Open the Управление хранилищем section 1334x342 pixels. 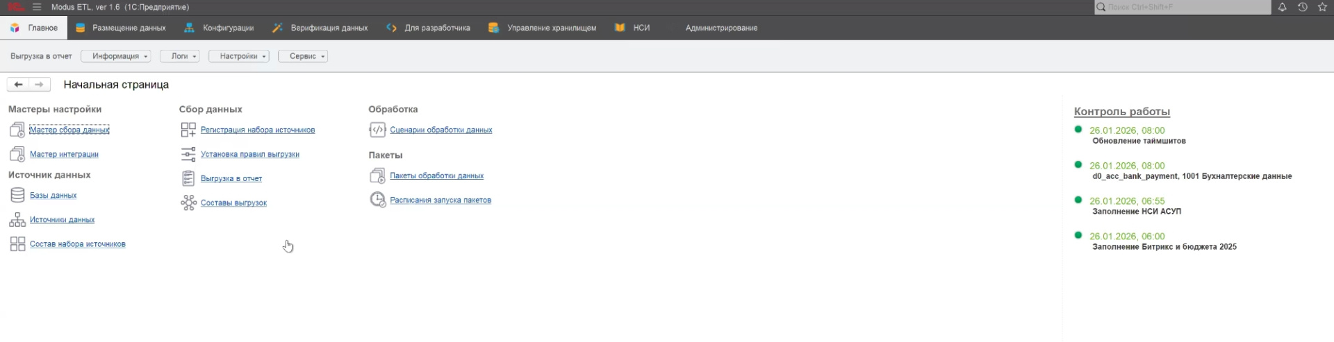(x=543, y=28)
